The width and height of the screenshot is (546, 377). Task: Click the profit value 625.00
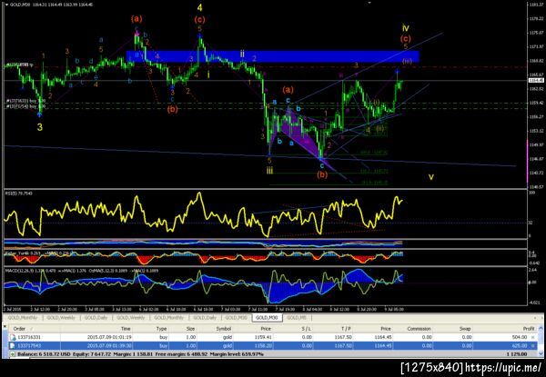click(x=520, y=346)
